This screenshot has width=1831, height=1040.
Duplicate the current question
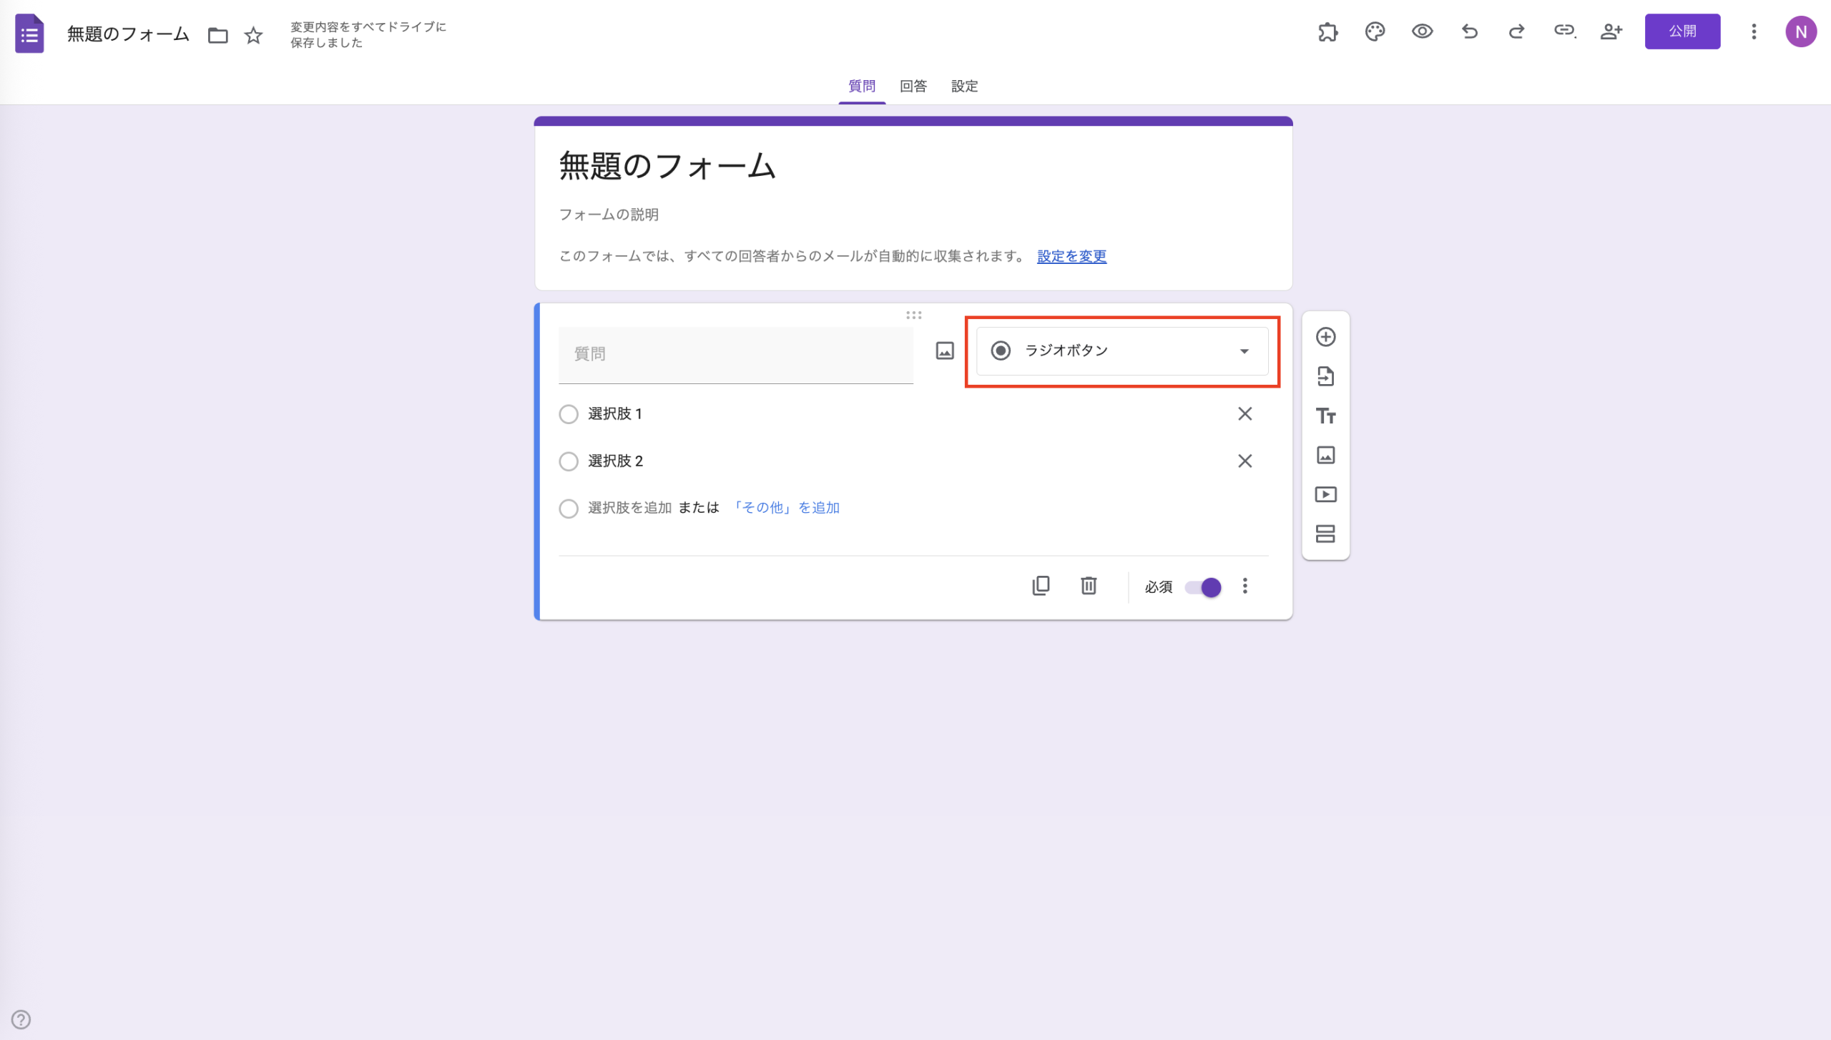point(1042,586)
